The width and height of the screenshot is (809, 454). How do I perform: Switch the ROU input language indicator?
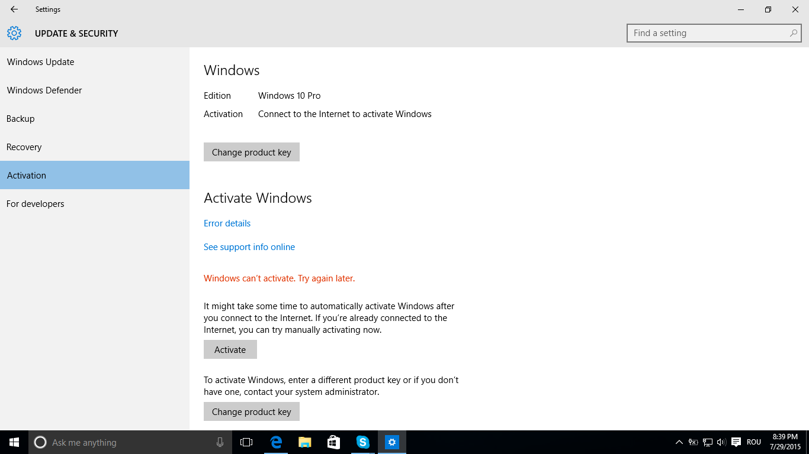(754, 442)
